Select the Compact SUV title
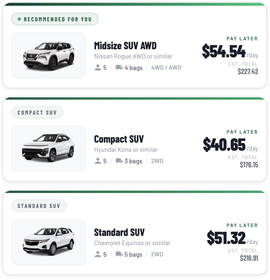The image size is (270, 280). click(119, 139)
